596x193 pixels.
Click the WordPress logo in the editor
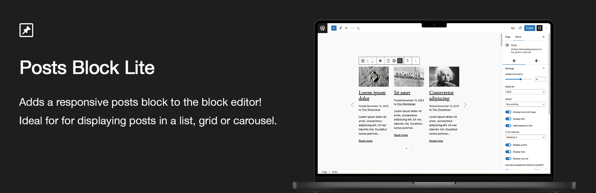pyautogui.click(x=322, y=28)
